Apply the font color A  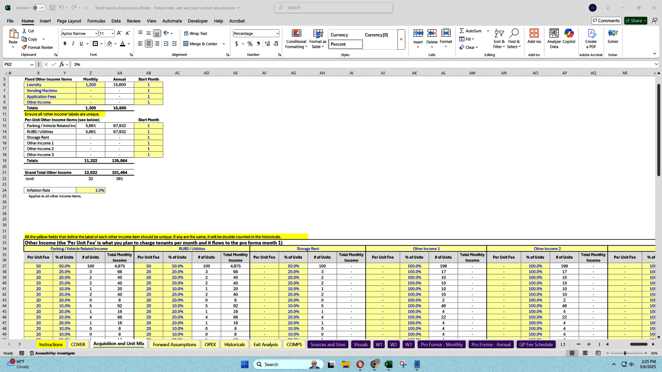(123, 44)
